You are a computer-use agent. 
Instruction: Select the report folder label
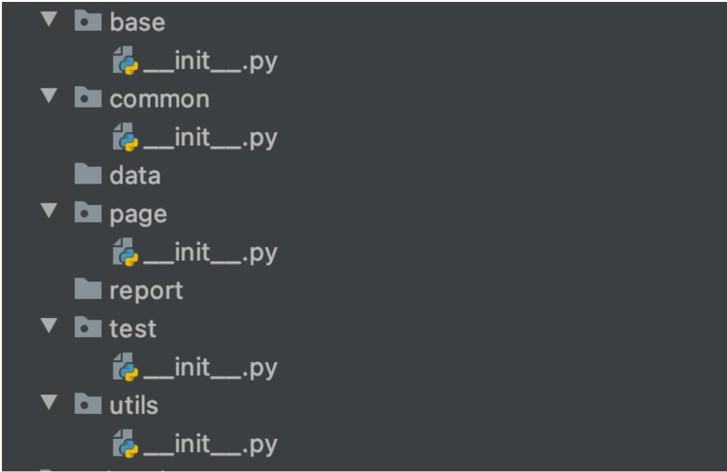click(x=146, y=291)
